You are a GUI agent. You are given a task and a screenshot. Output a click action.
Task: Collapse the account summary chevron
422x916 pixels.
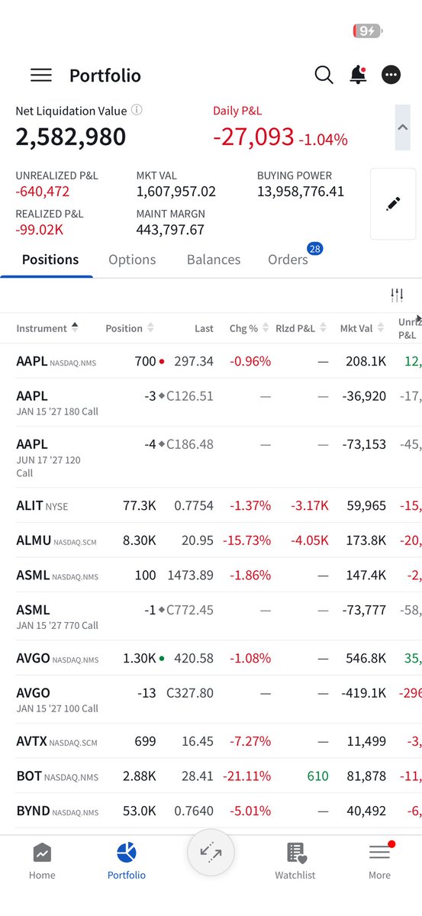pyautogui.click(x=403, y=127)
